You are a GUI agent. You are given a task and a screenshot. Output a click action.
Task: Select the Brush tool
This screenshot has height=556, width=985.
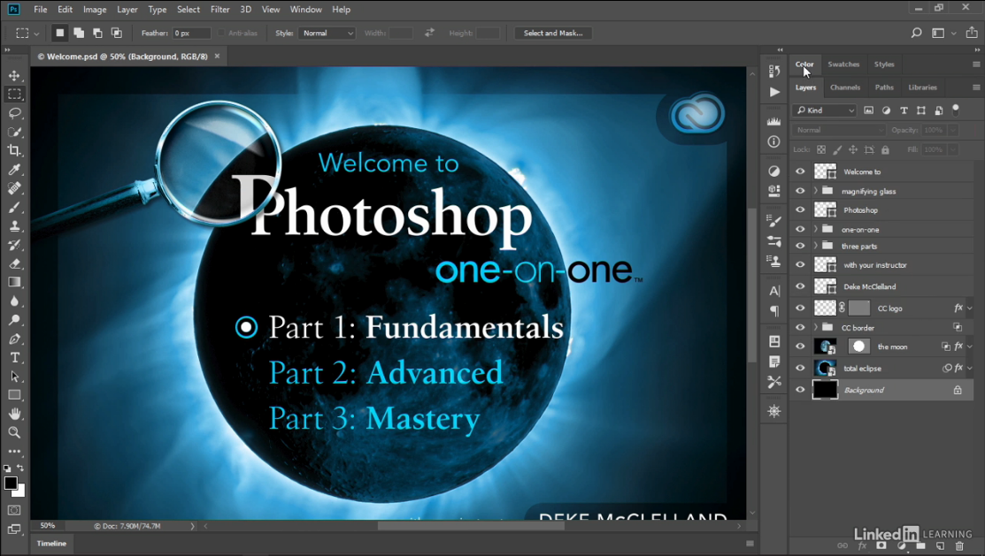(14, 207)
